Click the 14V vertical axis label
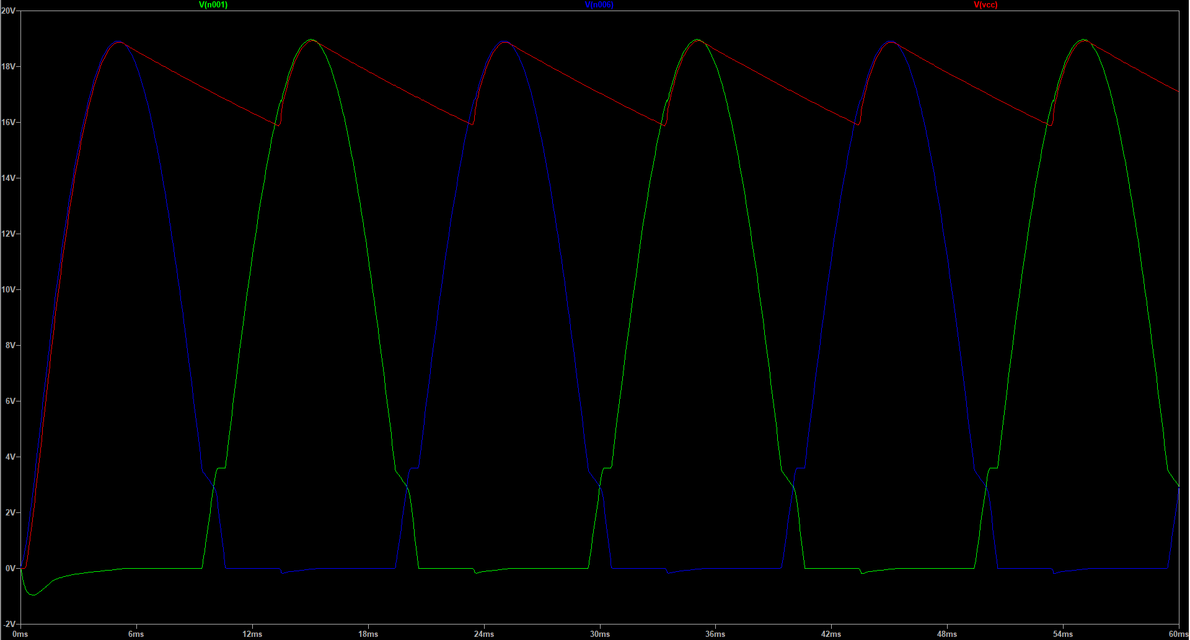The height and width of the screenshot is (640, 1190). 8,178
